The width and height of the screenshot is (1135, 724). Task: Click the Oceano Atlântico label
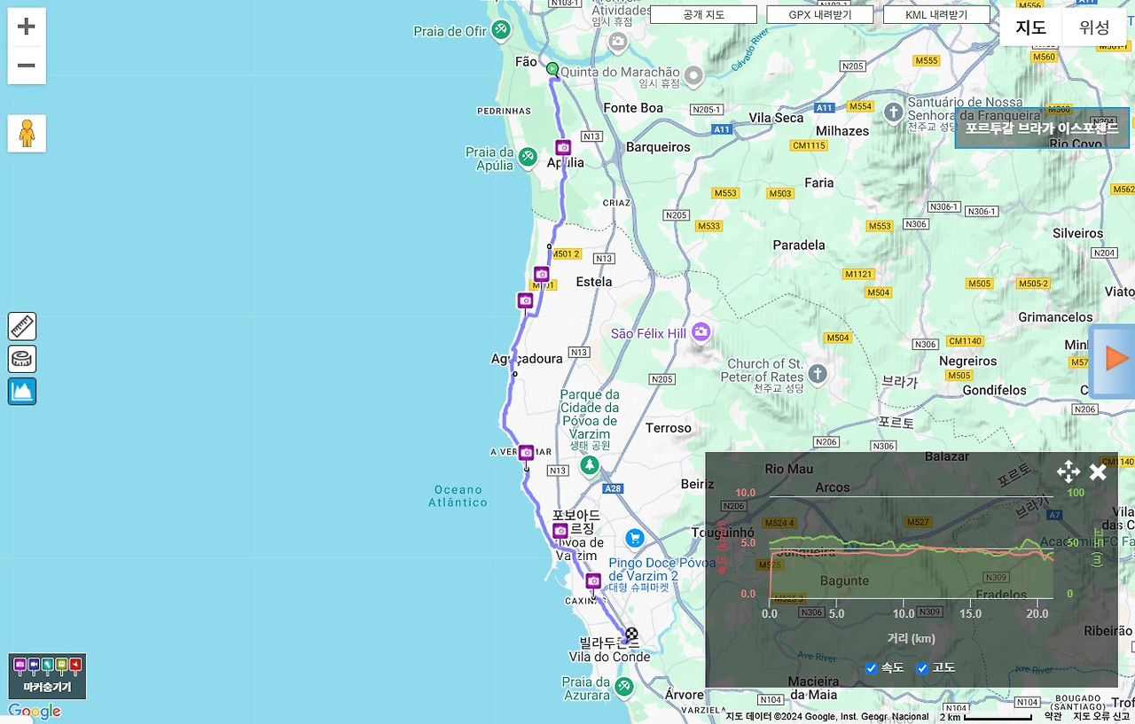(x=458, y=496)
